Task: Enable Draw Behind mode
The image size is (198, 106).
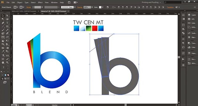Action: click(x=5, y=79)
